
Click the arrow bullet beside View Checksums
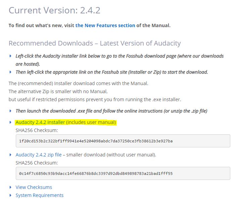pos(10,187)
